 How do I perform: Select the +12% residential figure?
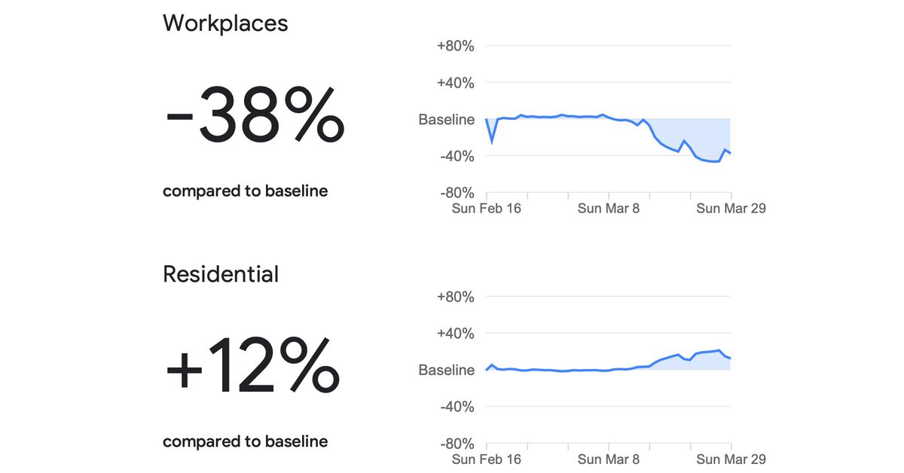(x=252, y=367)
